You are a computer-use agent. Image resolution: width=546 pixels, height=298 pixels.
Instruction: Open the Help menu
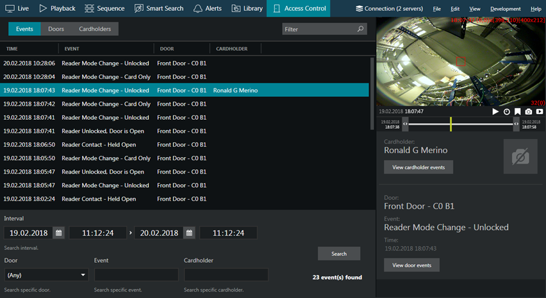click(x=536, y=9)
